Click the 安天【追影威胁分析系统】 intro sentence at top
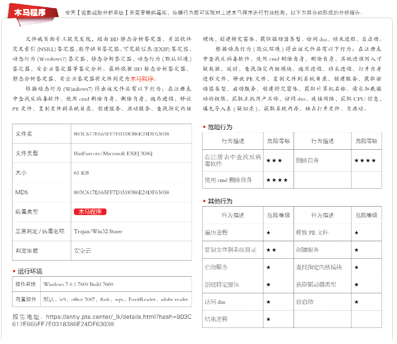 click(214, 13)
